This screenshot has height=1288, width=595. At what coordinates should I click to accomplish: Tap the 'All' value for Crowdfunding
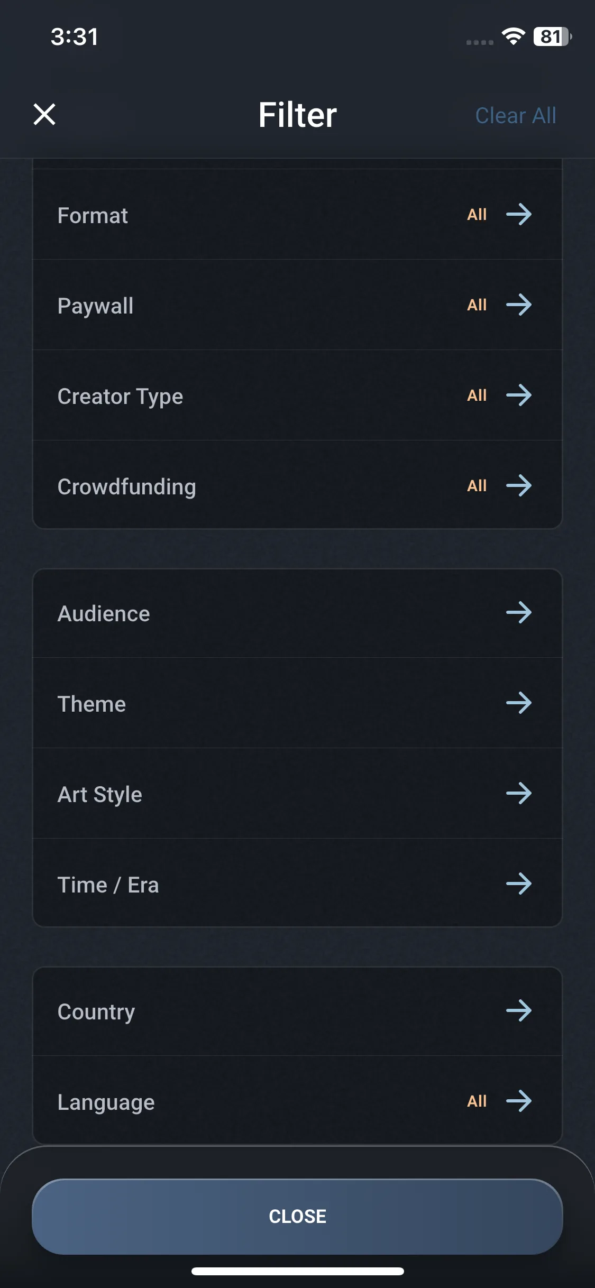click(x=477, y=486)
